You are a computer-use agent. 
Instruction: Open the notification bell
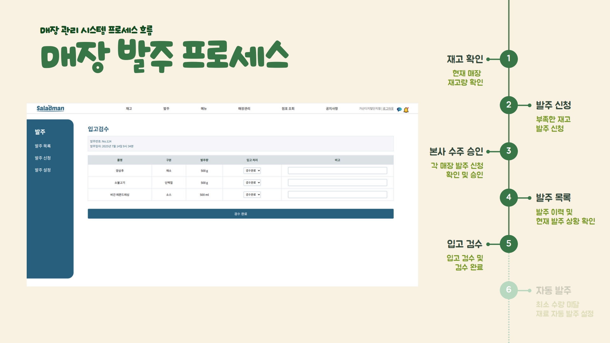point(406,110)
